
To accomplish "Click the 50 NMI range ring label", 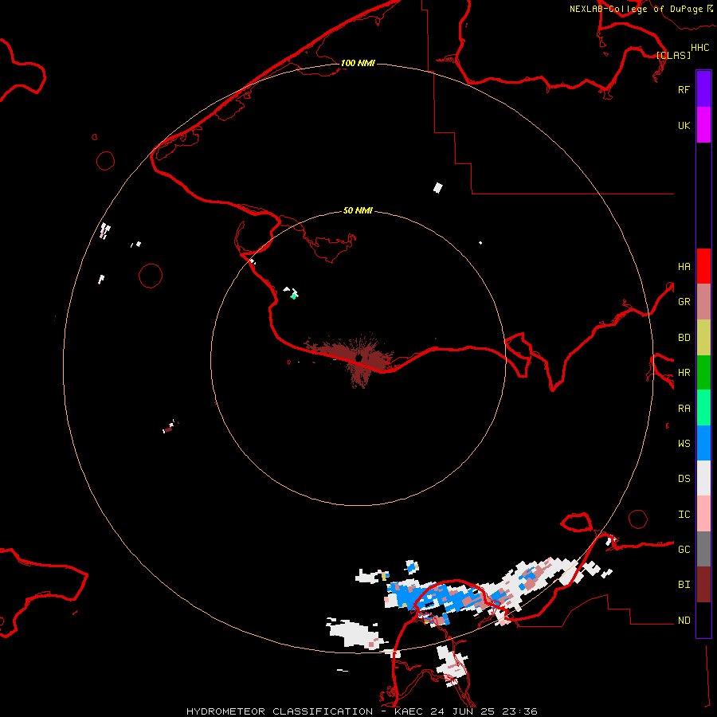I will tap(358, 211).
